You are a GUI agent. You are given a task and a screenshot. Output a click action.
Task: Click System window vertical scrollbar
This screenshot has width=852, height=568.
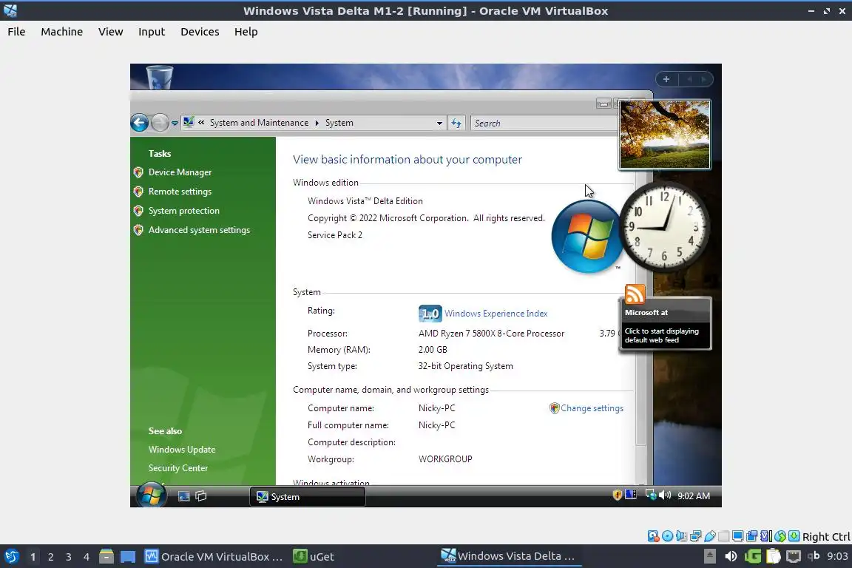[640, 310]
